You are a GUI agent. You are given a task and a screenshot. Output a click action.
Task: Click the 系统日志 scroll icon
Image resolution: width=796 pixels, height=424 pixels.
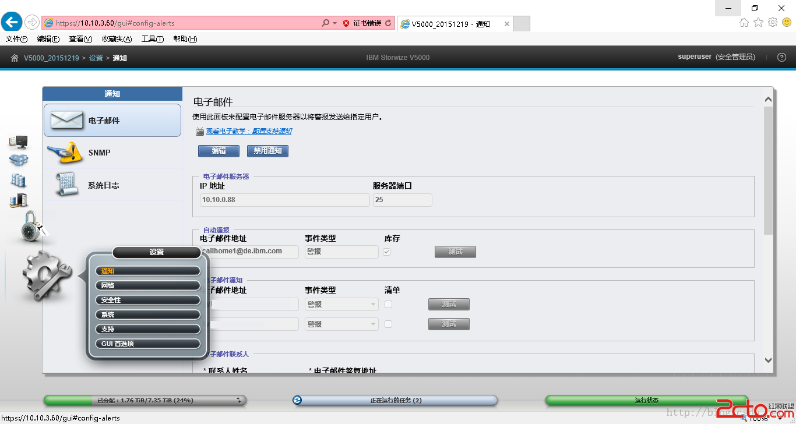click(x=66, y=185)
